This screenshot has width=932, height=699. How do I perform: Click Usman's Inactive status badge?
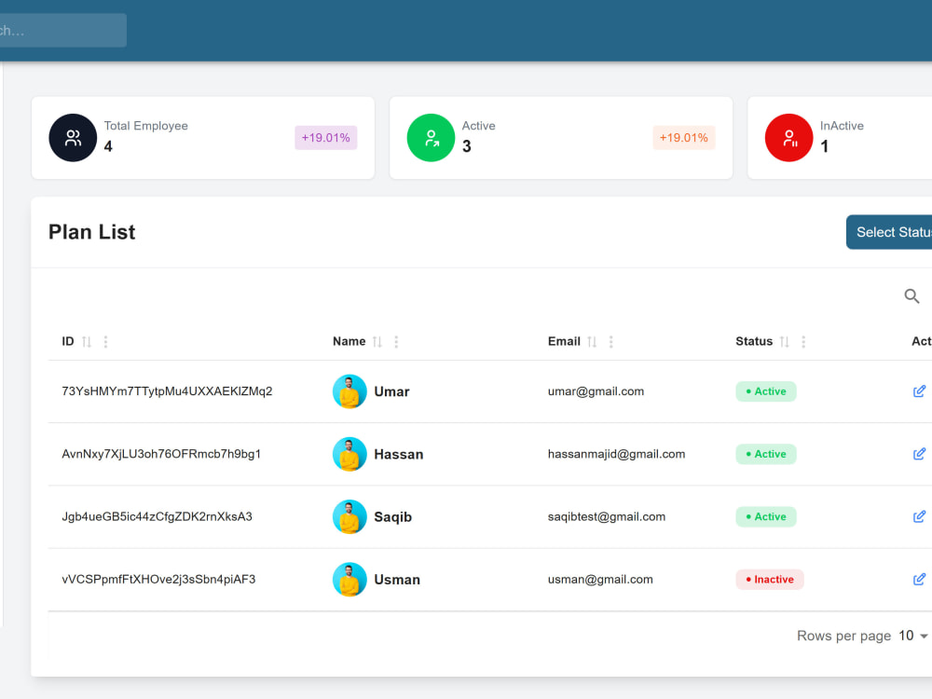point(770,579)
